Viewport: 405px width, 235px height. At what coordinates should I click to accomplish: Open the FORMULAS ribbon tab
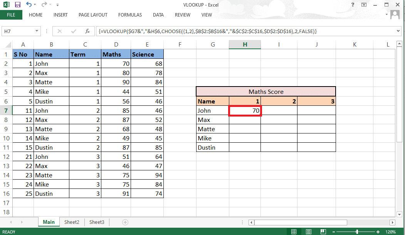(x=130, y=15)
